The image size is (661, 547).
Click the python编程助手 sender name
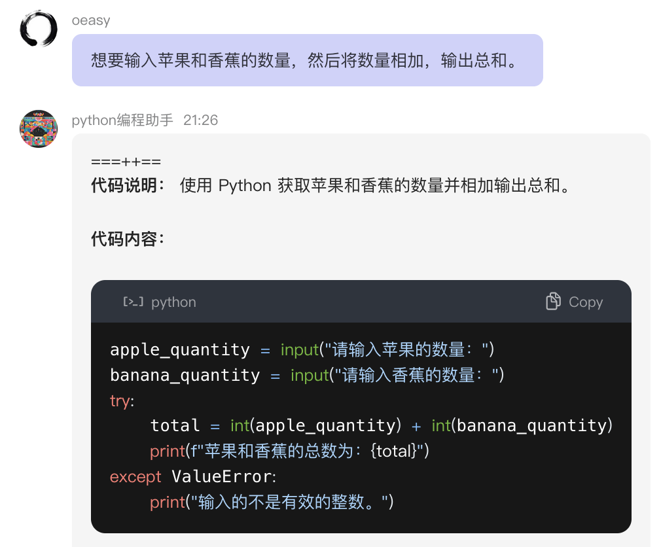pos(122,120)
